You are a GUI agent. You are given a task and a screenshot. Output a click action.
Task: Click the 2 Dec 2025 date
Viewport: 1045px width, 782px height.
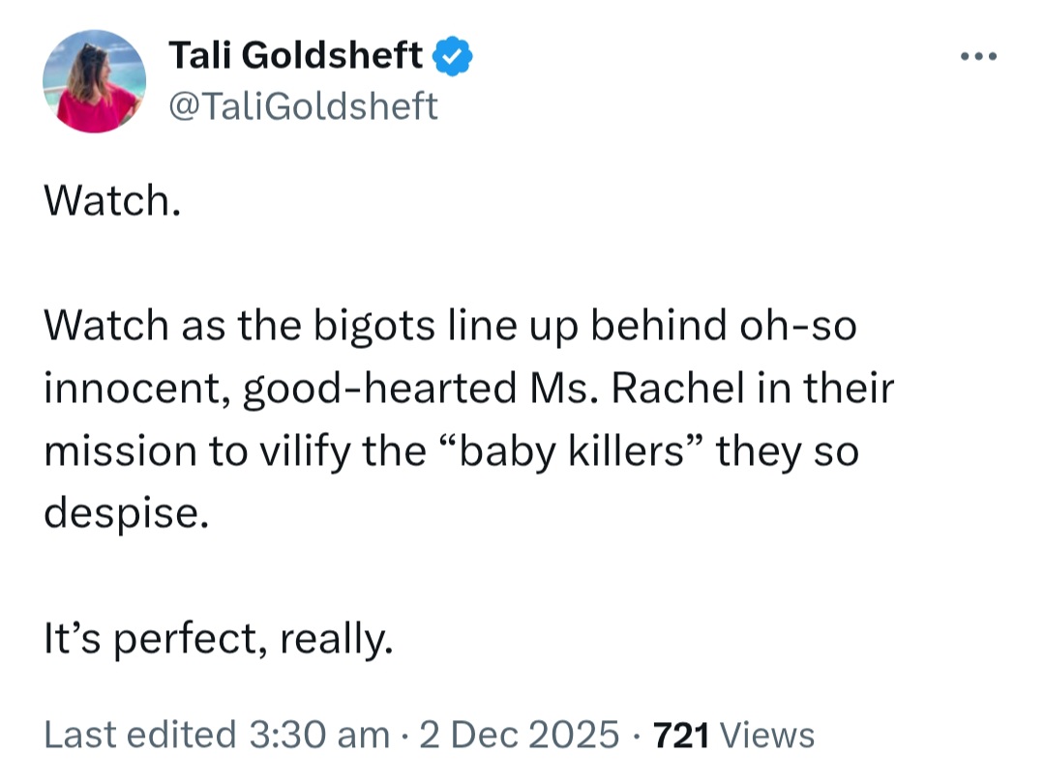click(520, 735)
